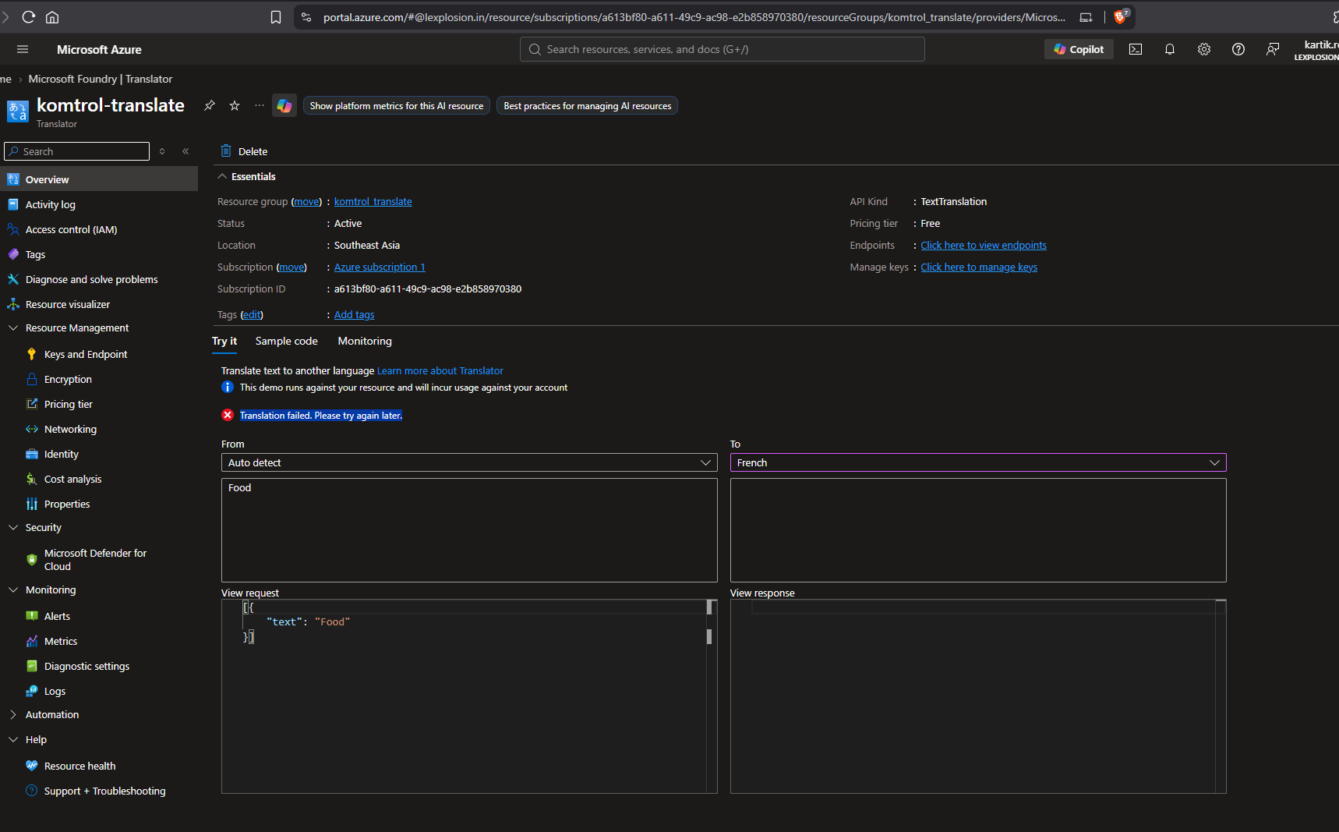Click Show platform metrics for this AI resource
The image size is (1339, 832).
(397, 105)
